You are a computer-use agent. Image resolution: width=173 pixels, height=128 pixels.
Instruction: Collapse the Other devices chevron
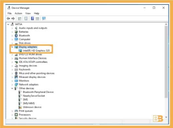[x=12, y=88]
